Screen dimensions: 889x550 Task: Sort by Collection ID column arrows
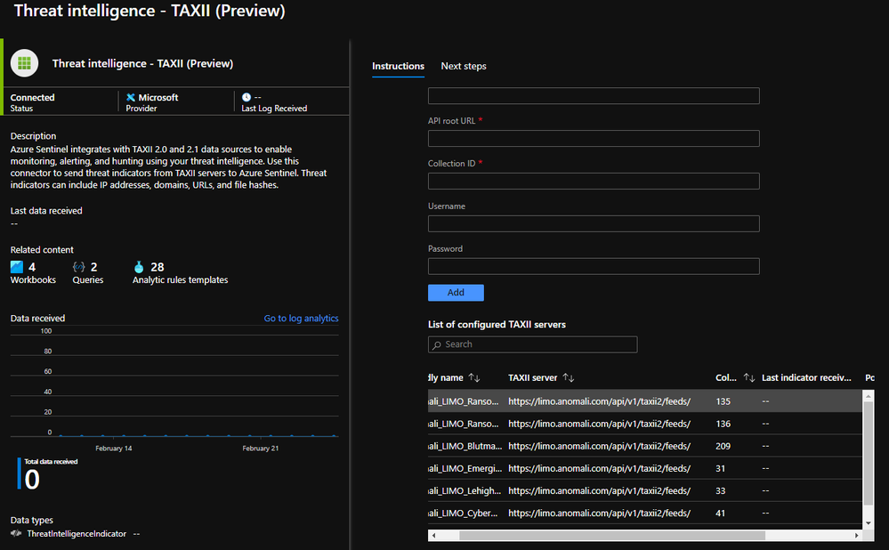point(749,377)
